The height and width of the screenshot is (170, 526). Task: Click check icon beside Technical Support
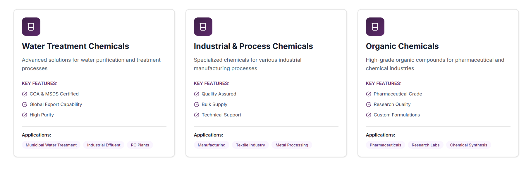click(197, 115)
